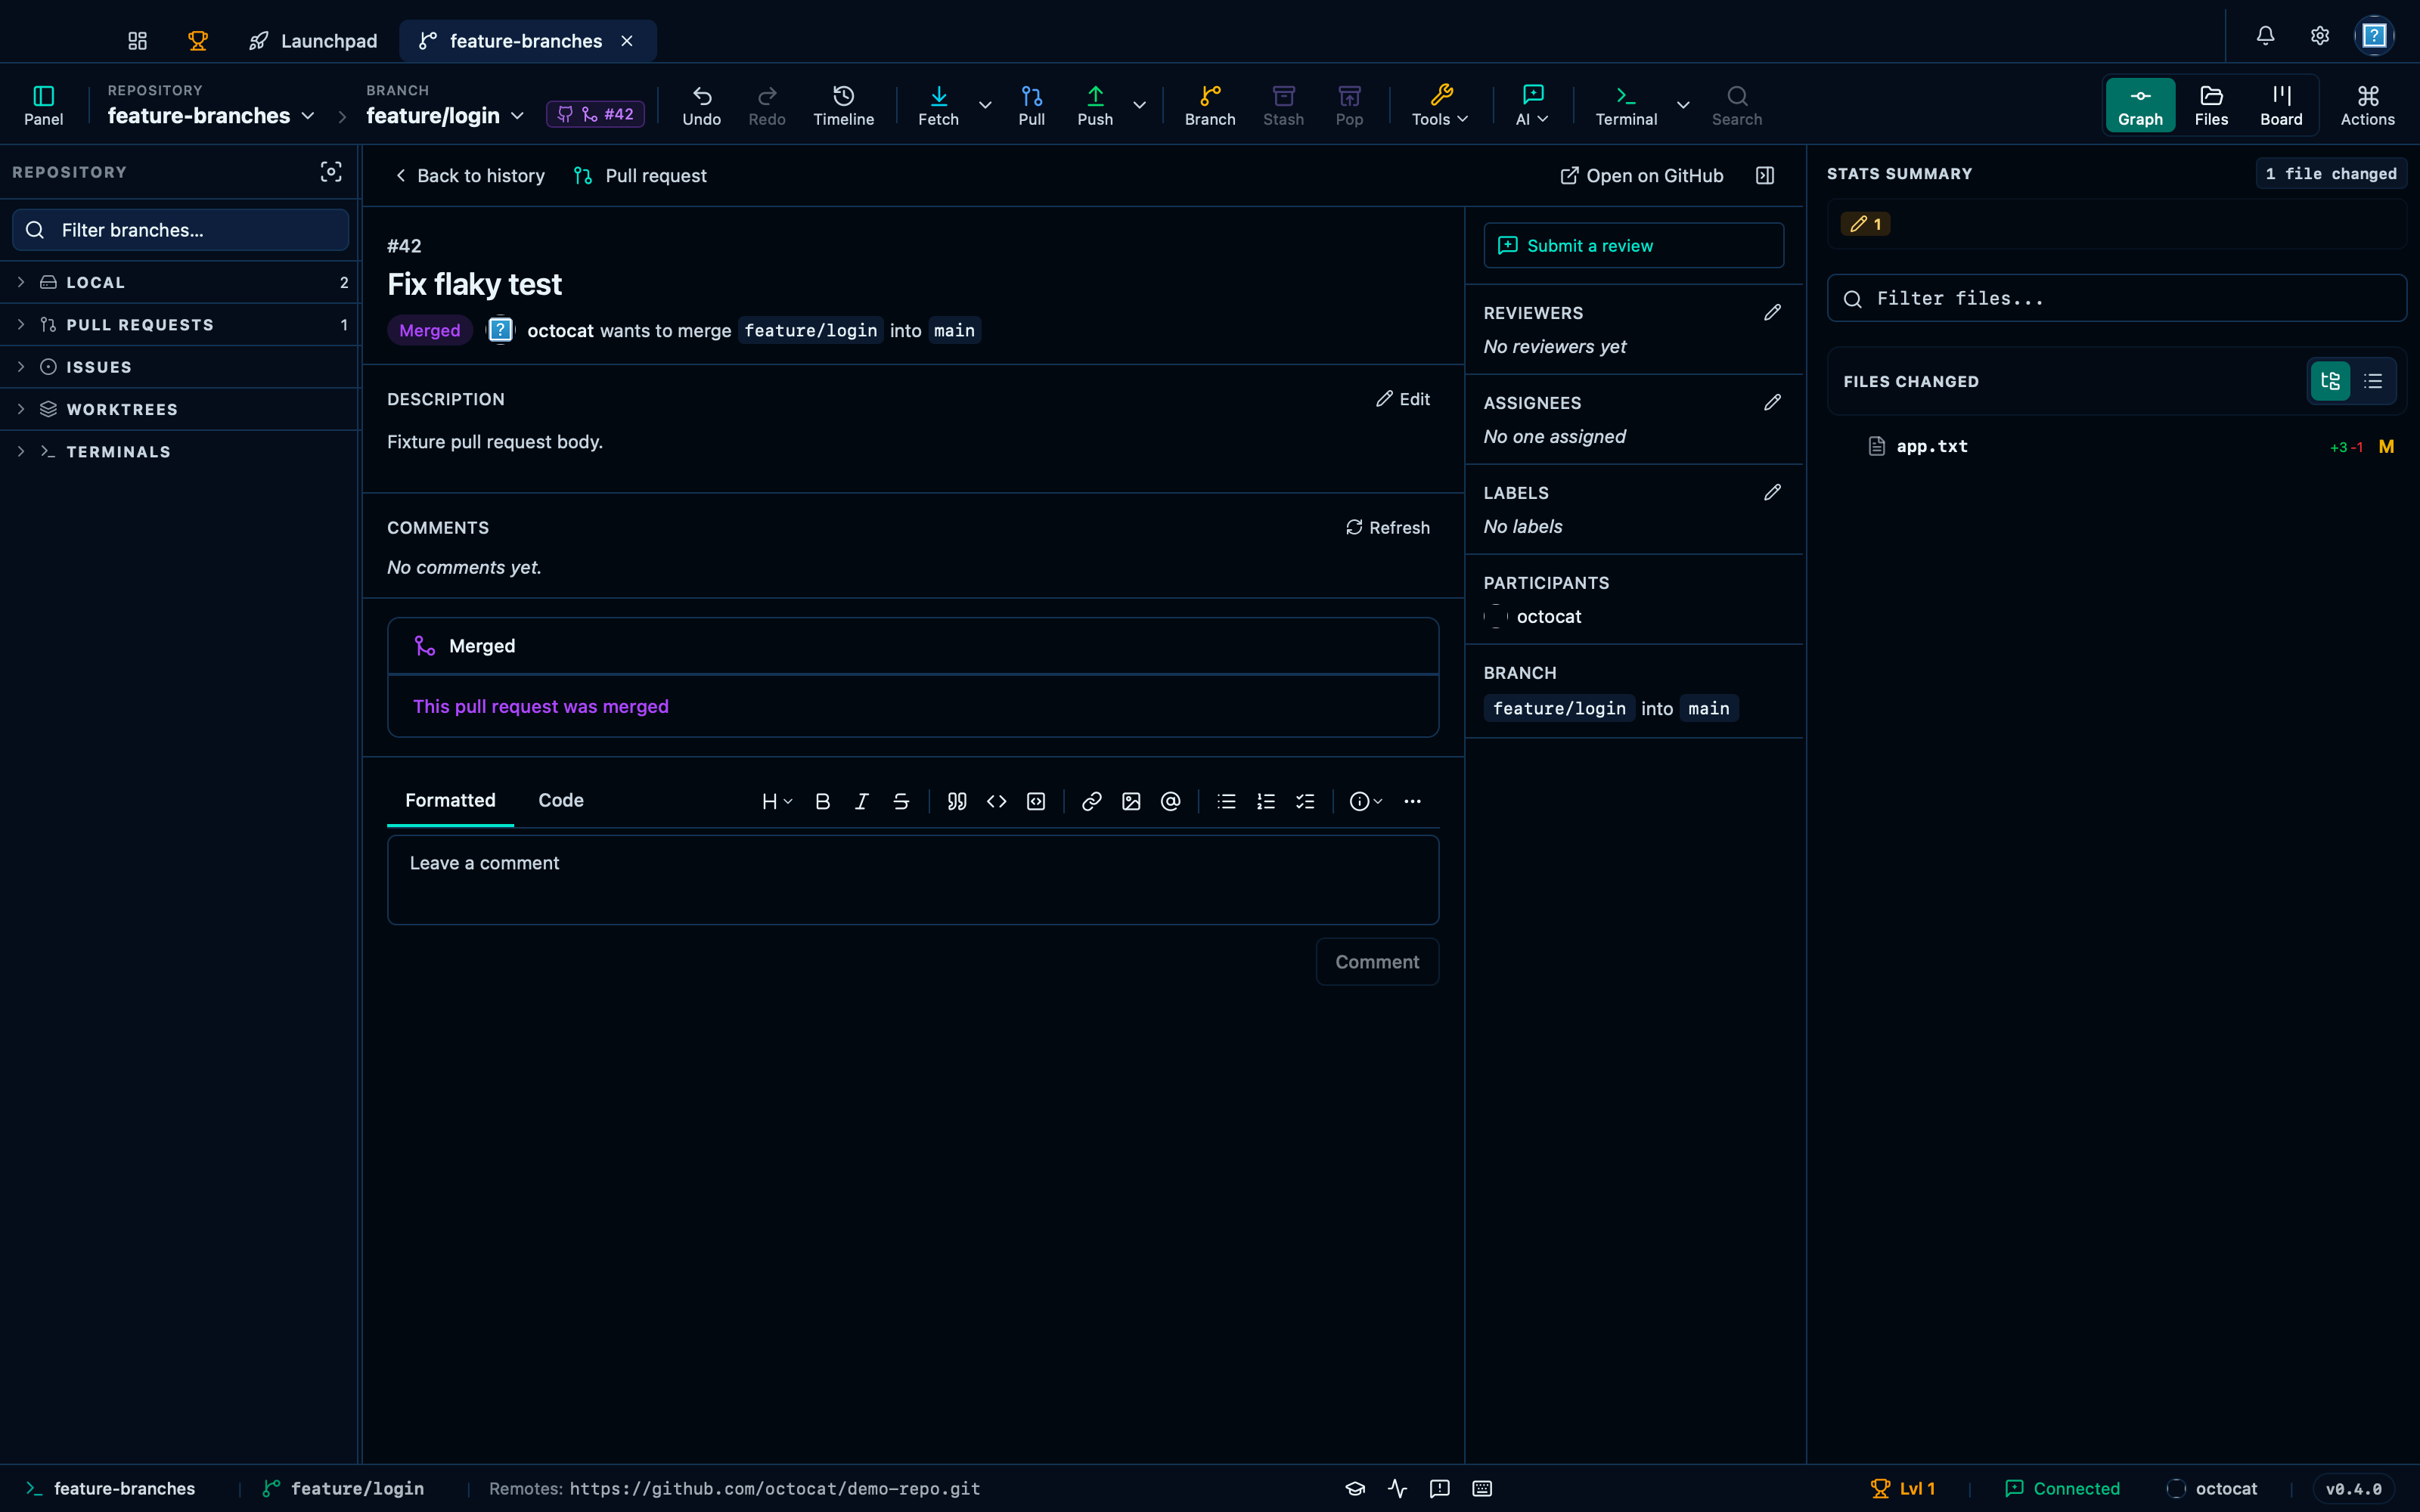Expand the ISSUES section
This screenshot has height=1512, width=2420.
pyautogui.click(x=180, y=367)
